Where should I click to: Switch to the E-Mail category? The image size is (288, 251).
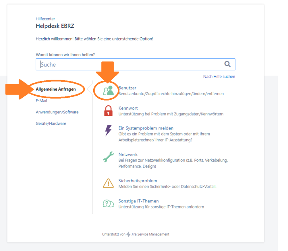tap(41, 101)
